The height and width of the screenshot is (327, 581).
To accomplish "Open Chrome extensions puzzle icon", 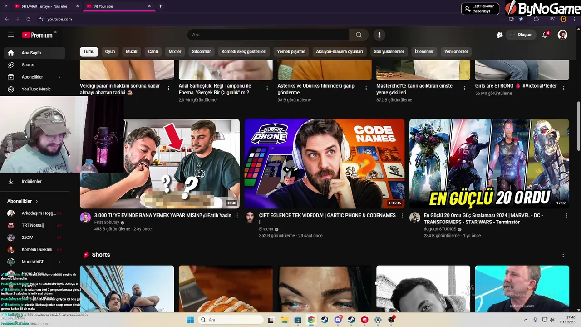I will click(x=537, y=19).
